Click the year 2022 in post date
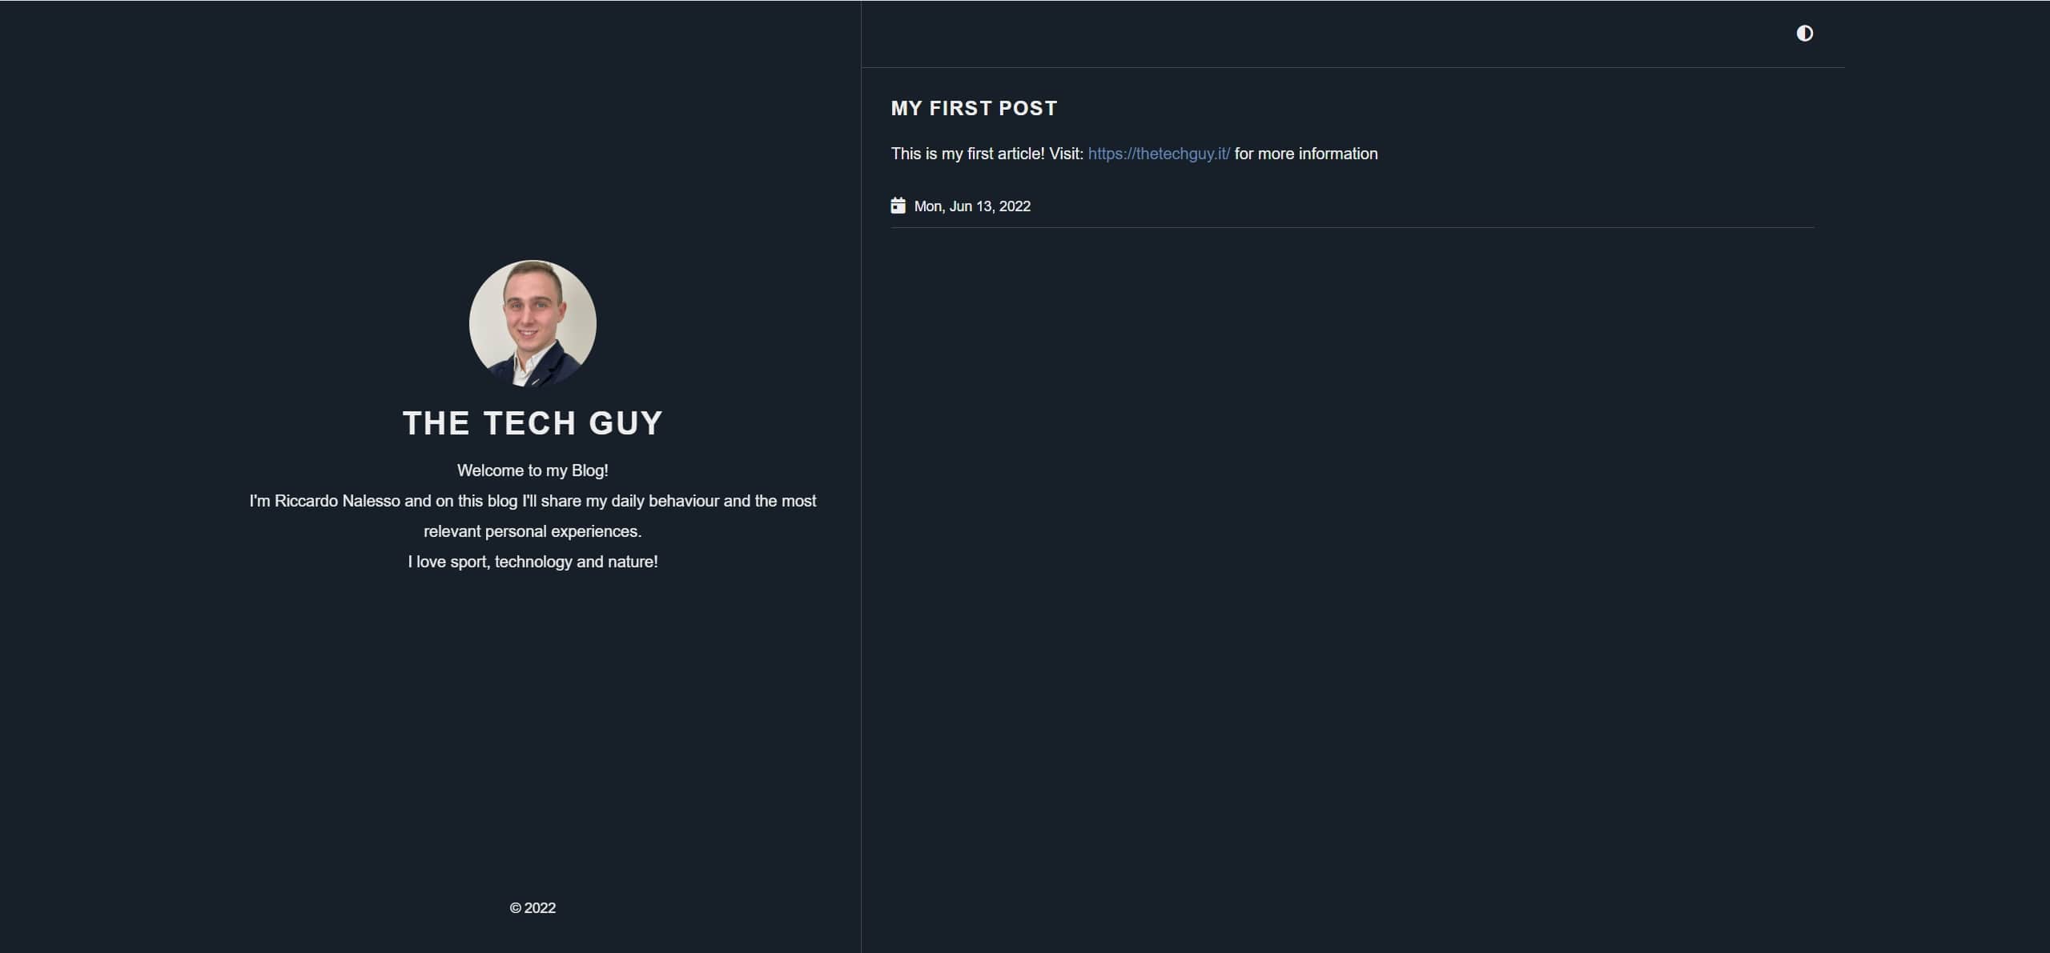2050x953 pixels. tap(1015, 206)
